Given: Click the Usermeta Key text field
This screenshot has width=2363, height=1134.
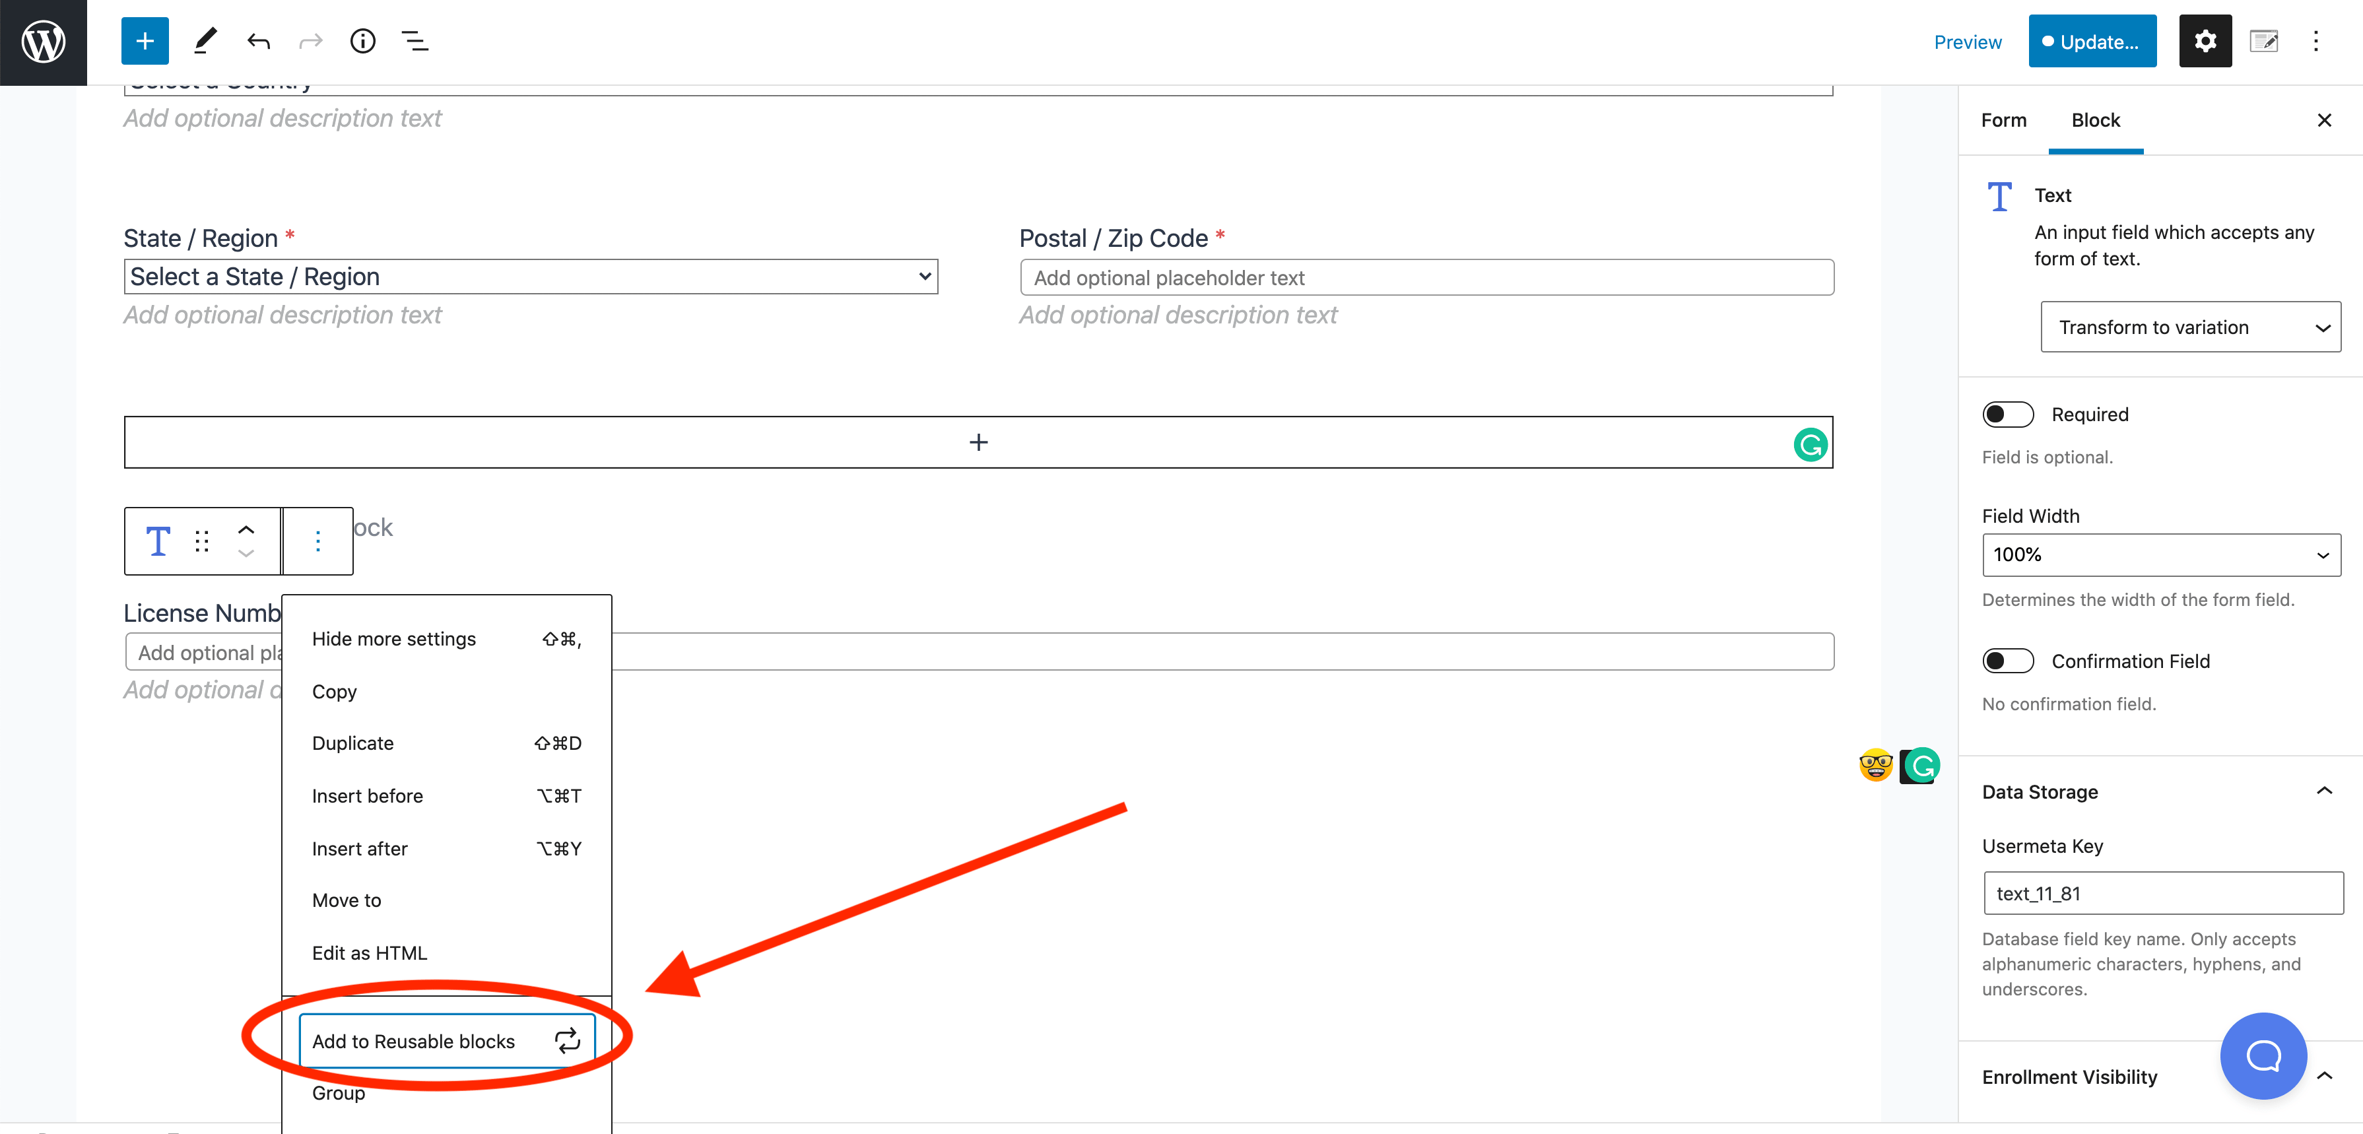Looking at the screenshot, I should [x=2163, y=894].
